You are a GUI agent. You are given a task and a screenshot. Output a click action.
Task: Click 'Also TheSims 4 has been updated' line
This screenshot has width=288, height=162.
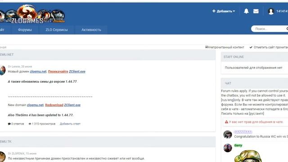(40, 115)
